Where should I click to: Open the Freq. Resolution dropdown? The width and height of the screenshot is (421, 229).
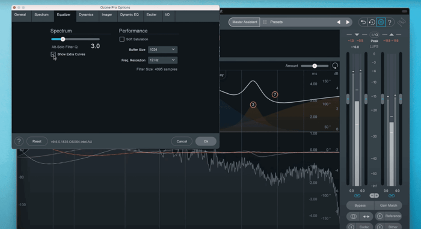[163, 60]
